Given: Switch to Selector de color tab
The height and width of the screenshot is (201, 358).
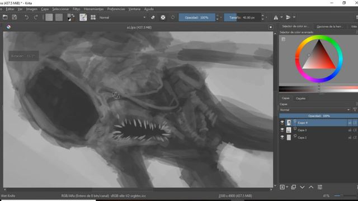Looking at the screenshot, I should tap(295, 26).
